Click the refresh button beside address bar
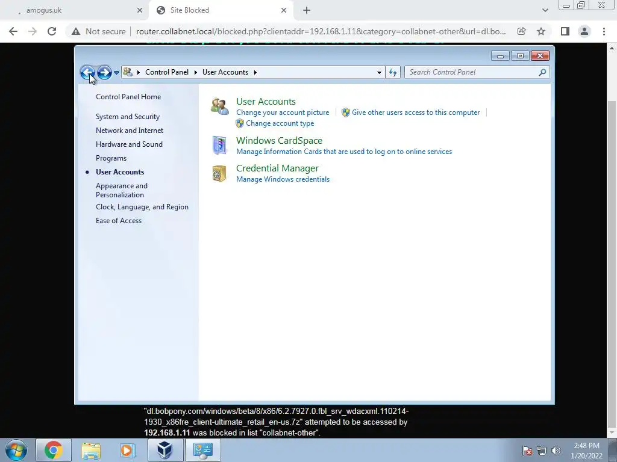Image resolution: width=617 pixels, height=462 pixels. pos(393,72)
